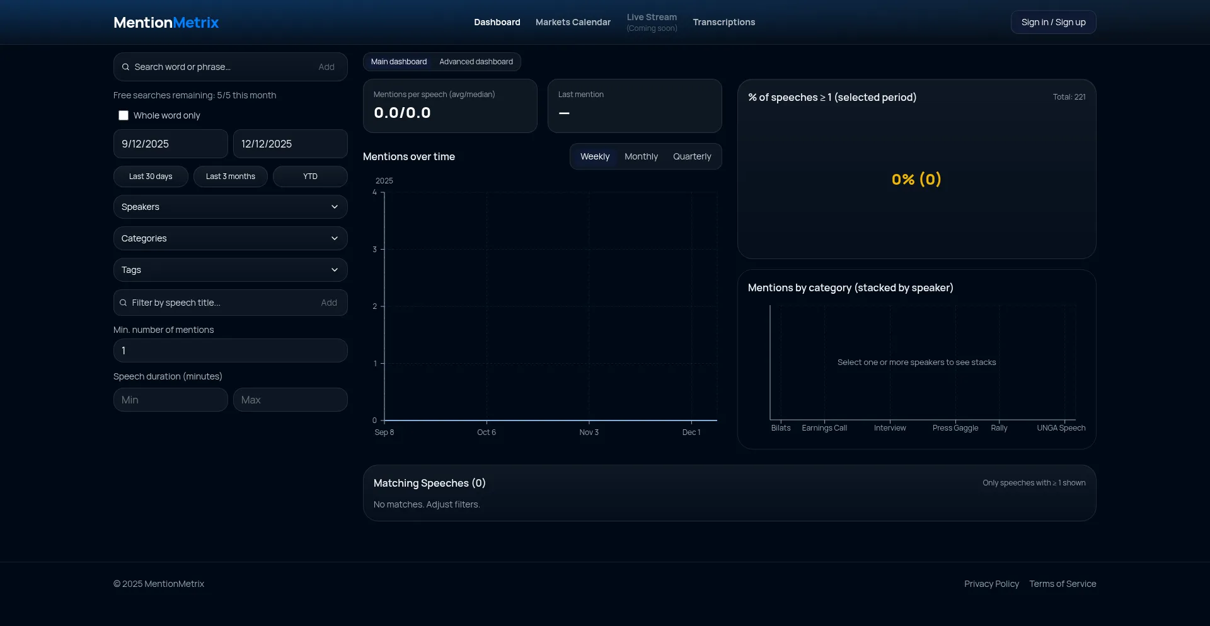Image resolution: width=1210 pixels, height=626 pixels.
Task: Enable the Whole word only checkbox
Action: tap(124, 115)
